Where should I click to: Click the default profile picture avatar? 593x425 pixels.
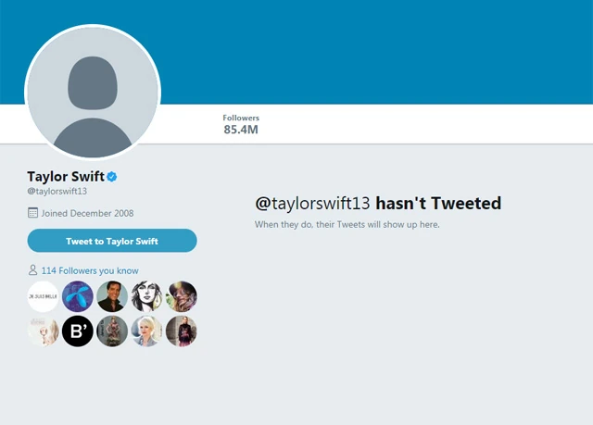point(93,93)
